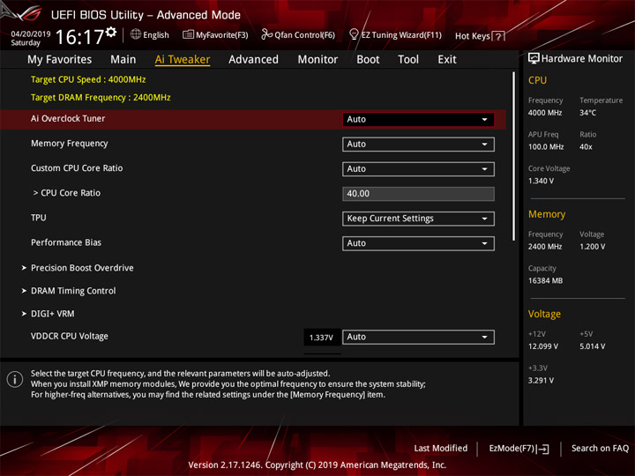Click memory voltage 1.200 V value
Image resolution: width=635 pixels, height=476 pixels.
coord(592,247)
